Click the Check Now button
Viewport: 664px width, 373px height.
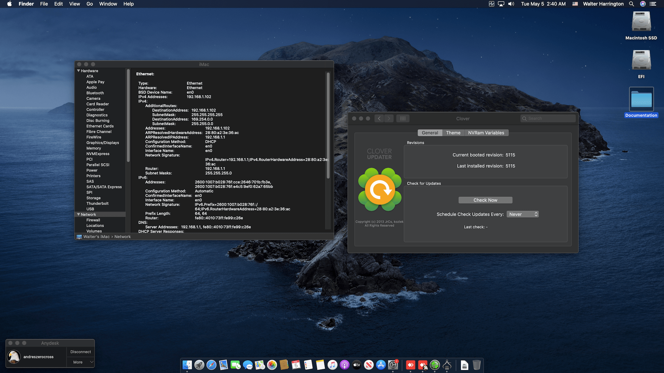tap(485, 200)
